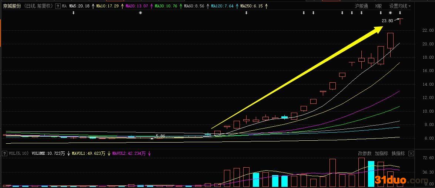Click the tallest cyan volume bar
The height and width of the screenshot is (188, 435).
(x=371, y=174)
